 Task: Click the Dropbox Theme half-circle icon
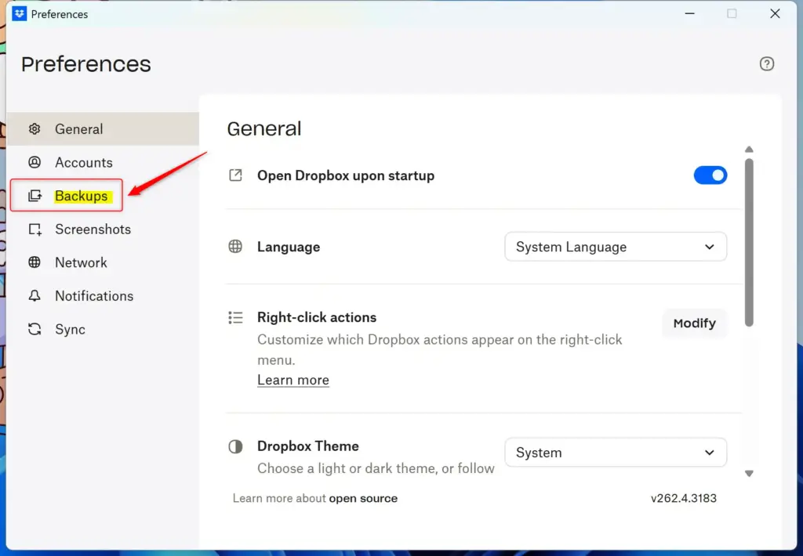[235, 446]
